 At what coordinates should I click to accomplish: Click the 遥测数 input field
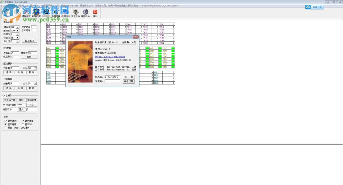coord(15,53)
